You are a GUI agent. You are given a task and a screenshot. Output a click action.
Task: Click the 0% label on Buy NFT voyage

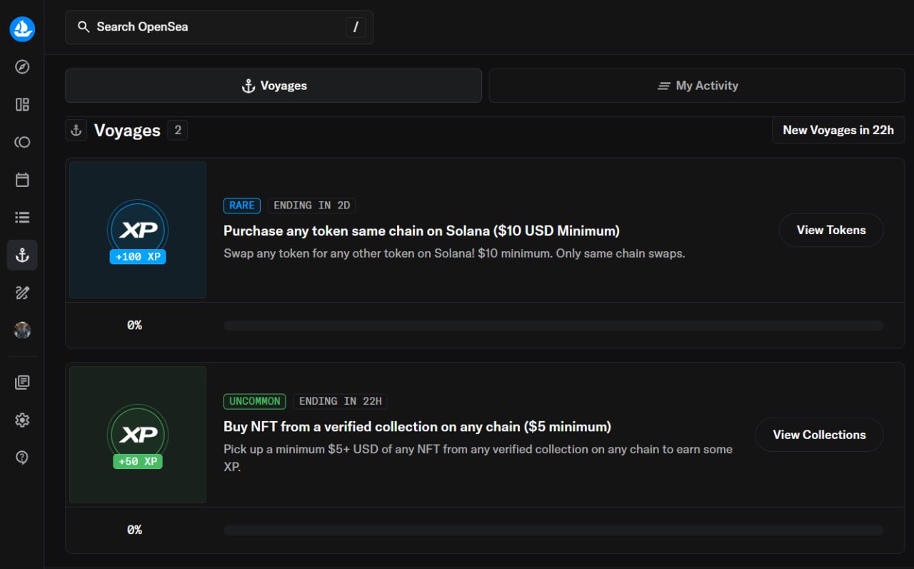coord(134,530)
